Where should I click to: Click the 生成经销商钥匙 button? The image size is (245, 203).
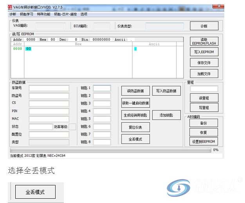pos(135,115)
